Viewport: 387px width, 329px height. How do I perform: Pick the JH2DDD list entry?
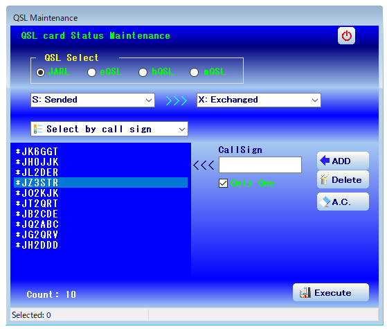click(x=100, y=245)
